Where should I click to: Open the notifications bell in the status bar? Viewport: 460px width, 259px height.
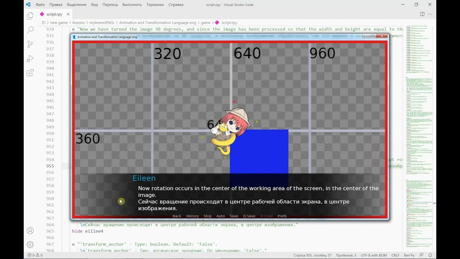pos(430,255)
